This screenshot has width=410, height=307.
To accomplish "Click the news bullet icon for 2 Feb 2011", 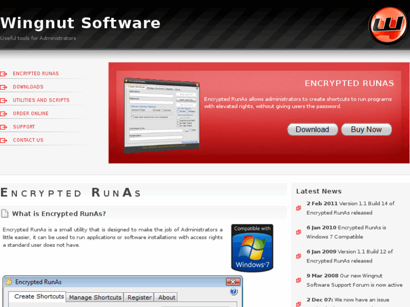I will pos(298,208).
